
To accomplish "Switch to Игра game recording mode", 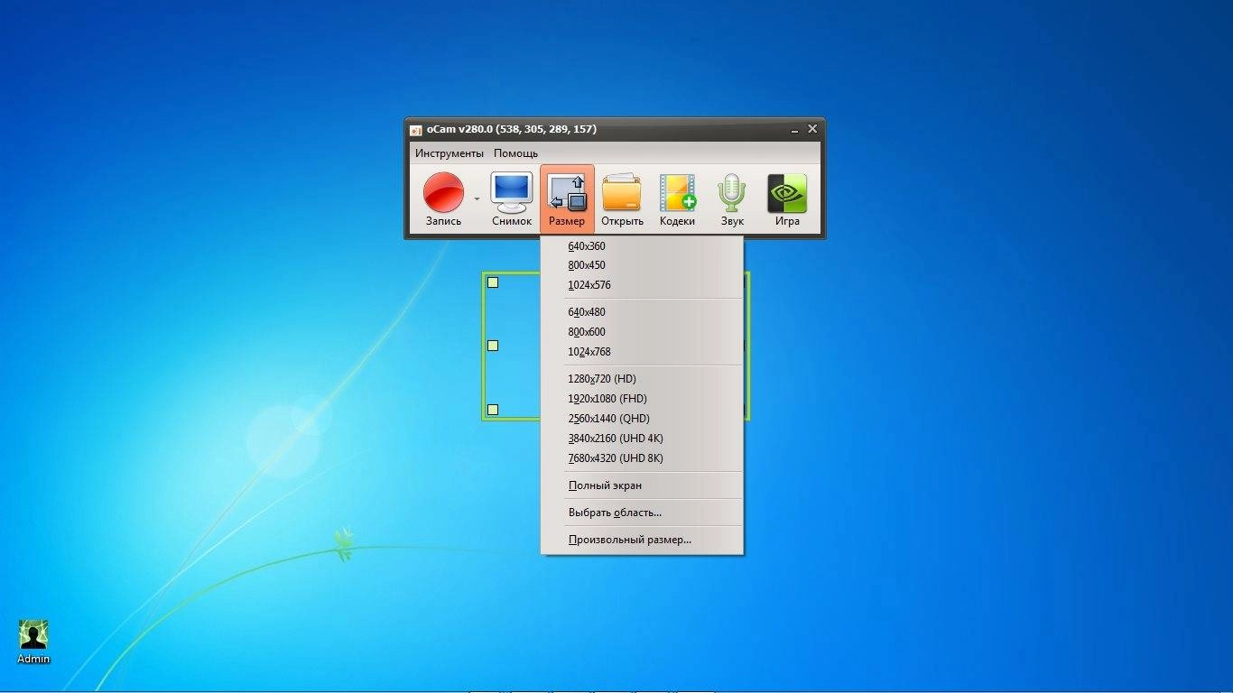I will [x=787, y=199].
